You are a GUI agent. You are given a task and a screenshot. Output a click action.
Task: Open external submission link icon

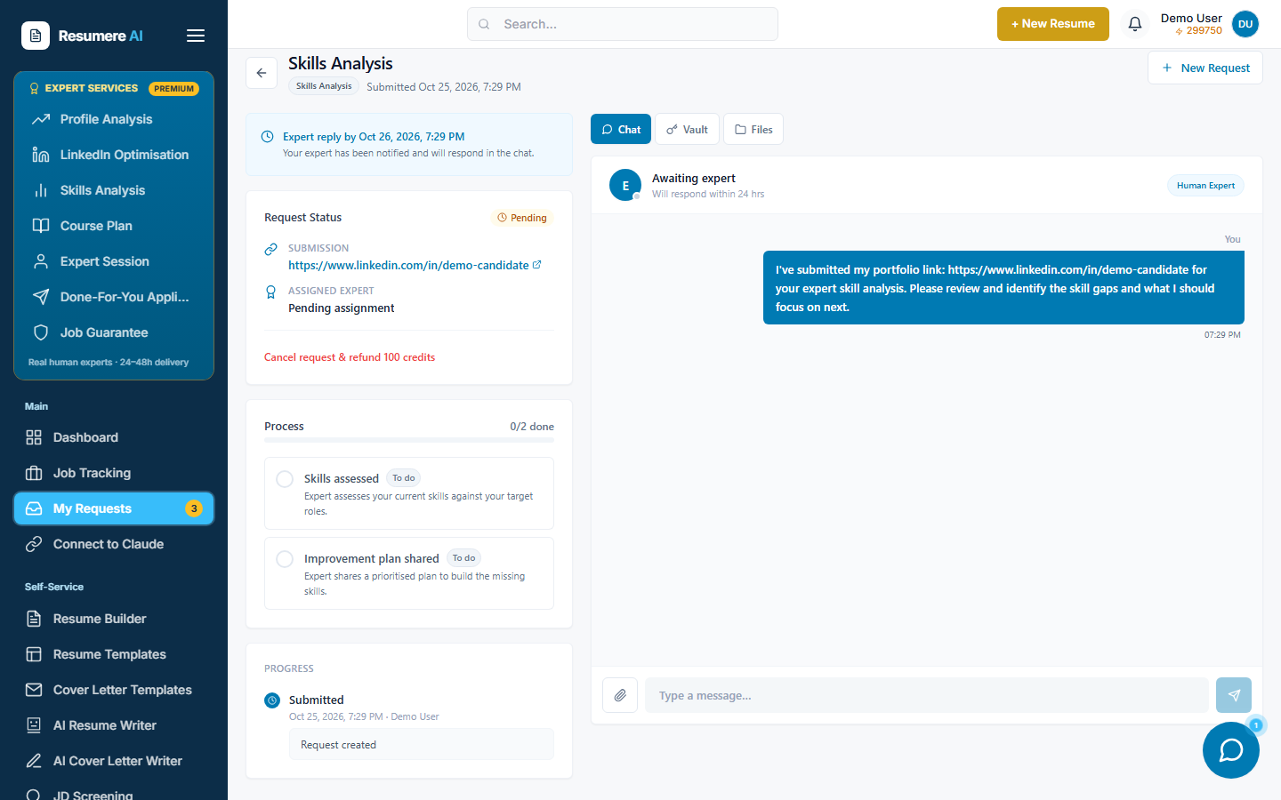pyautogui.click(x=536, y=265)
